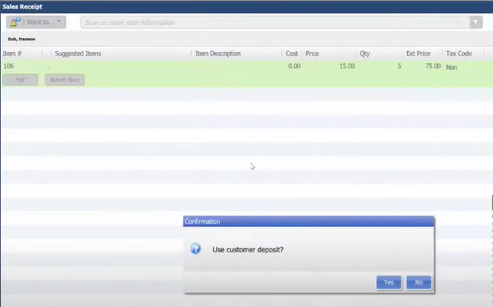Click the 0.00 cost value
The width and height of the screenshot is (493, 307).
click(295, 66)
